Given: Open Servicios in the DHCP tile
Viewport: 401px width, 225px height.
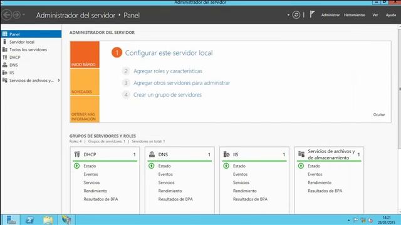Looking at the screenshot, I should coord(91,182).
